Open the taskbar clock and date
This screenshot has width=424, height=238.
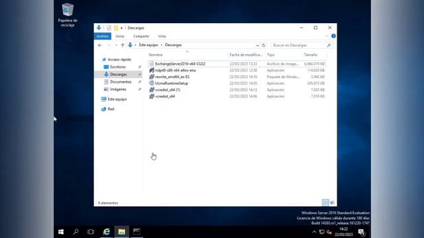343,232
